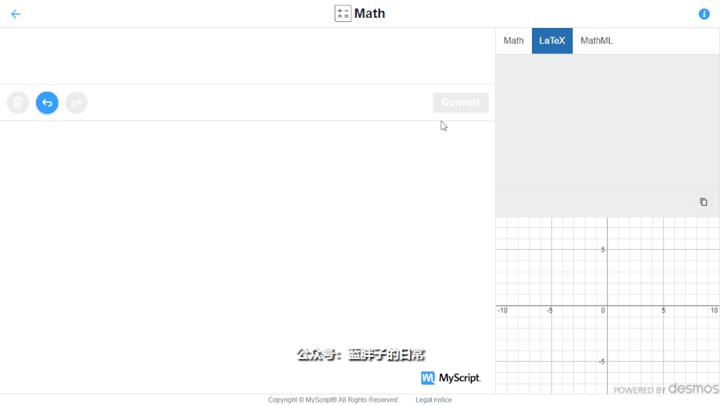Open the info icon in header

[704, 14]
